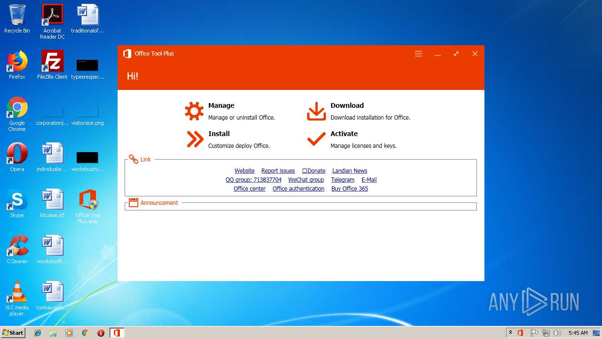The height and width of the screenshot is (339, 602).
Task: Select the individualsr document on desktop
Action: pos(52,157)
